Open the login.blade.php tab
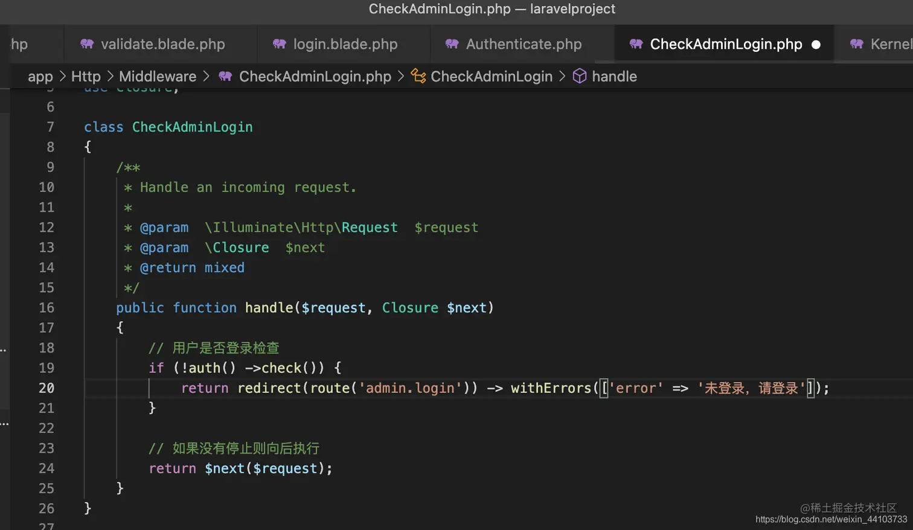The height and width of the screenshot is (530, 913). (344, 44)
